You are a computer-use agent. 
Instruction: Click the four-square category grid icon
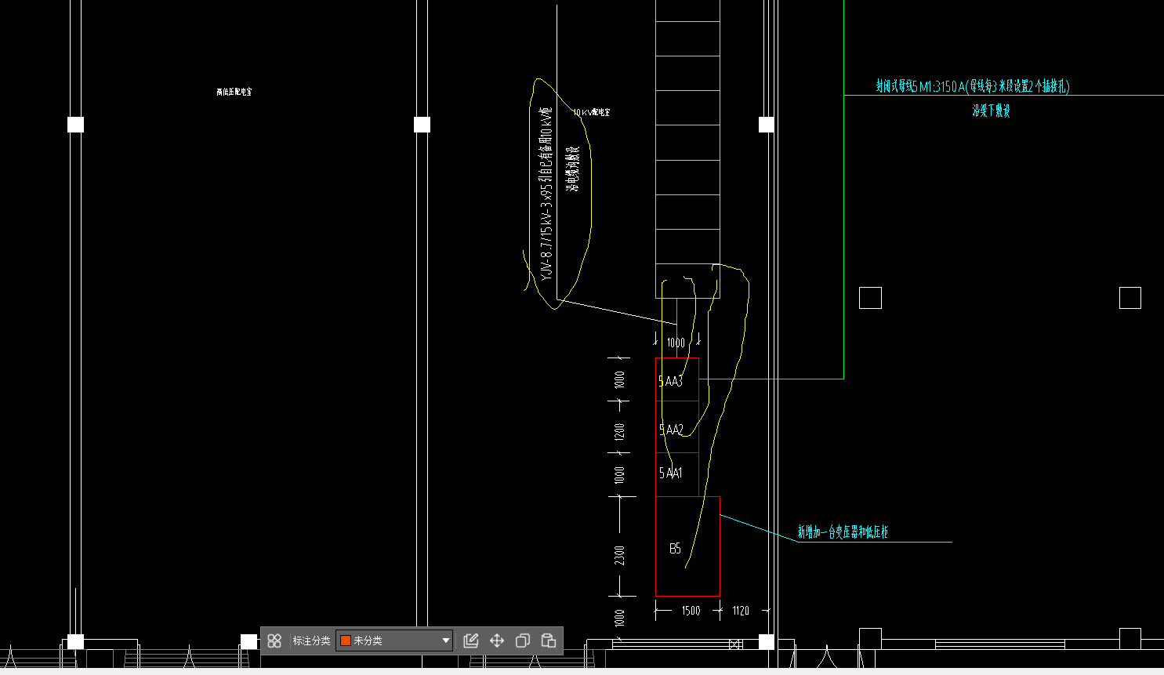(x=274, y=641)
